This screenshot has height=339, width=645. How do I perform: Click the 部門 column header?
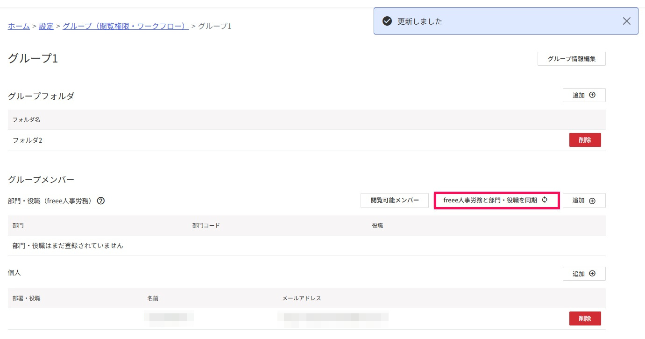18,225
